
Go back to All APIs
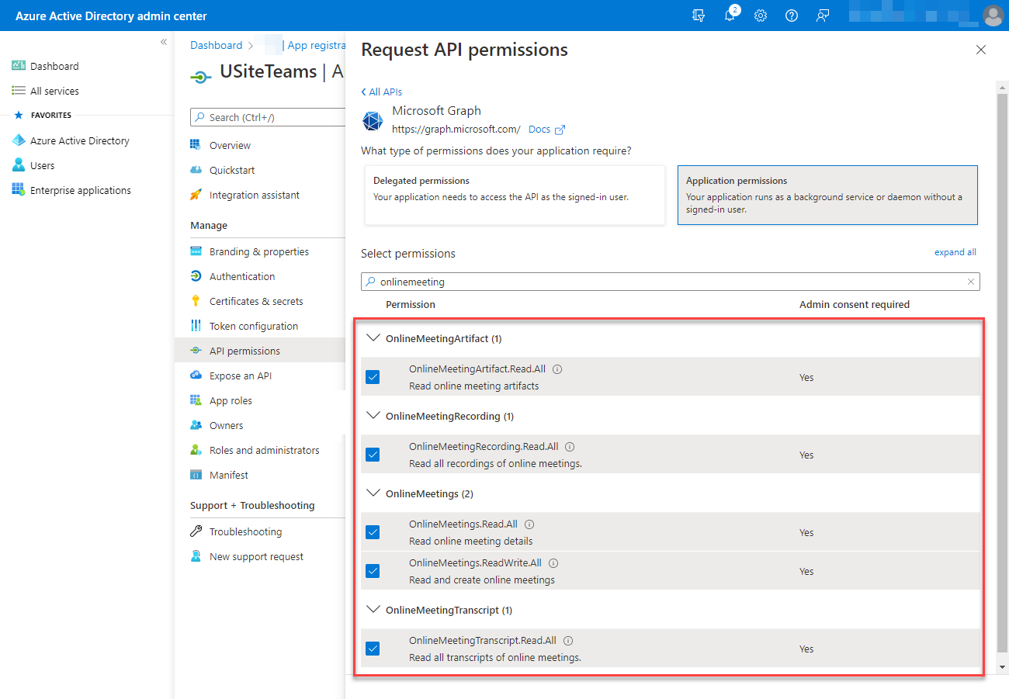[x=382, y=92]
